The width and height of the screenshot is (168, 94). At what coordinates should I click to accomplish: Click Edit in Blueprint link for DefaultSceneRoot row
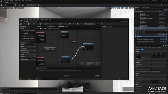tap(163, 38)
